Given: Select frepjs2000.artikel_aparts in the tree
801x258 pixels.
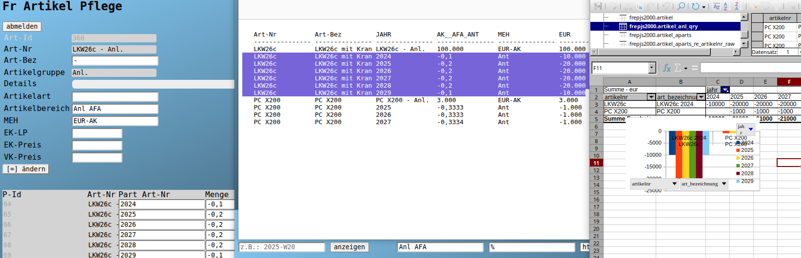Looking at the screenshot, I should [660, 35].
